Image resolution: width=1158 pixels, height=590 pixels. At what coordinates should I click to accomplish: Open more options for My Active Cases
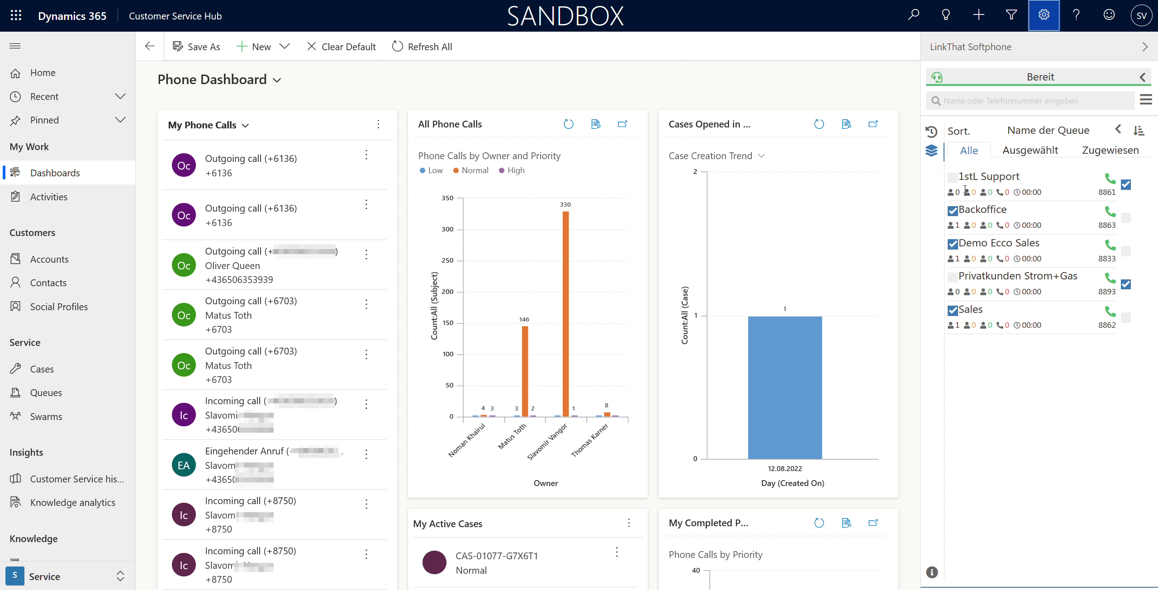coord(629,523)
